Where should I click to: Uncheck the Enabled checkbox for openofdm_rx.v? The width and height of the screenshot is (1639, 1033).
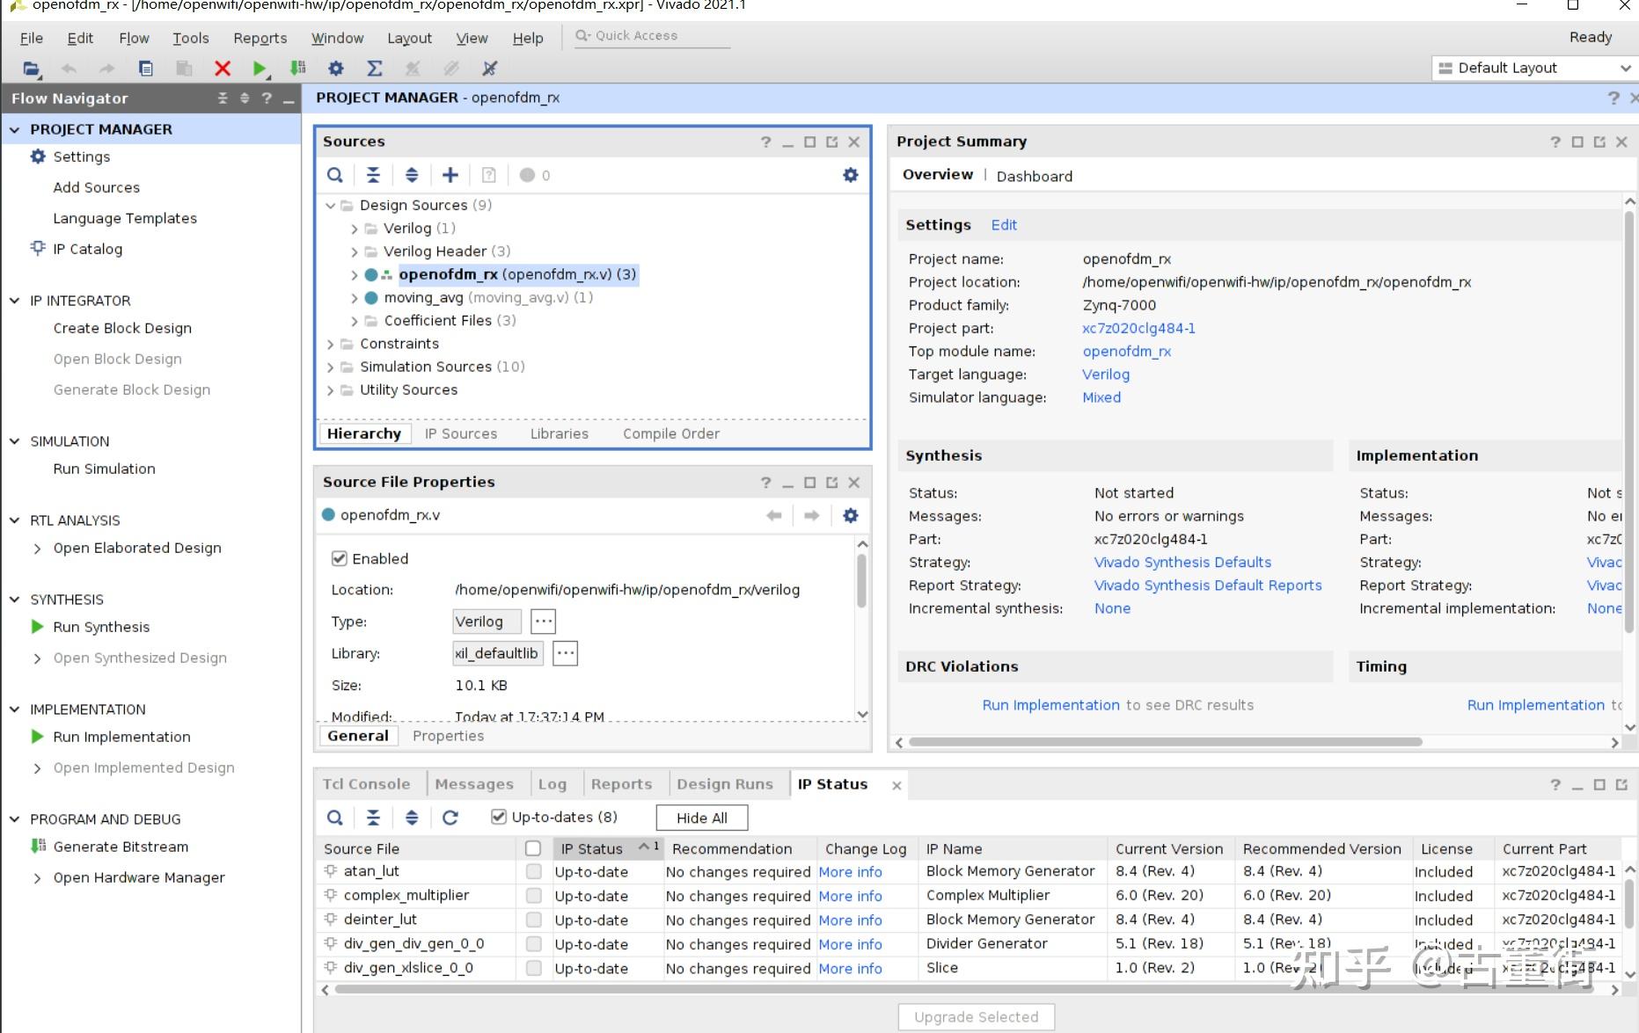339,558
